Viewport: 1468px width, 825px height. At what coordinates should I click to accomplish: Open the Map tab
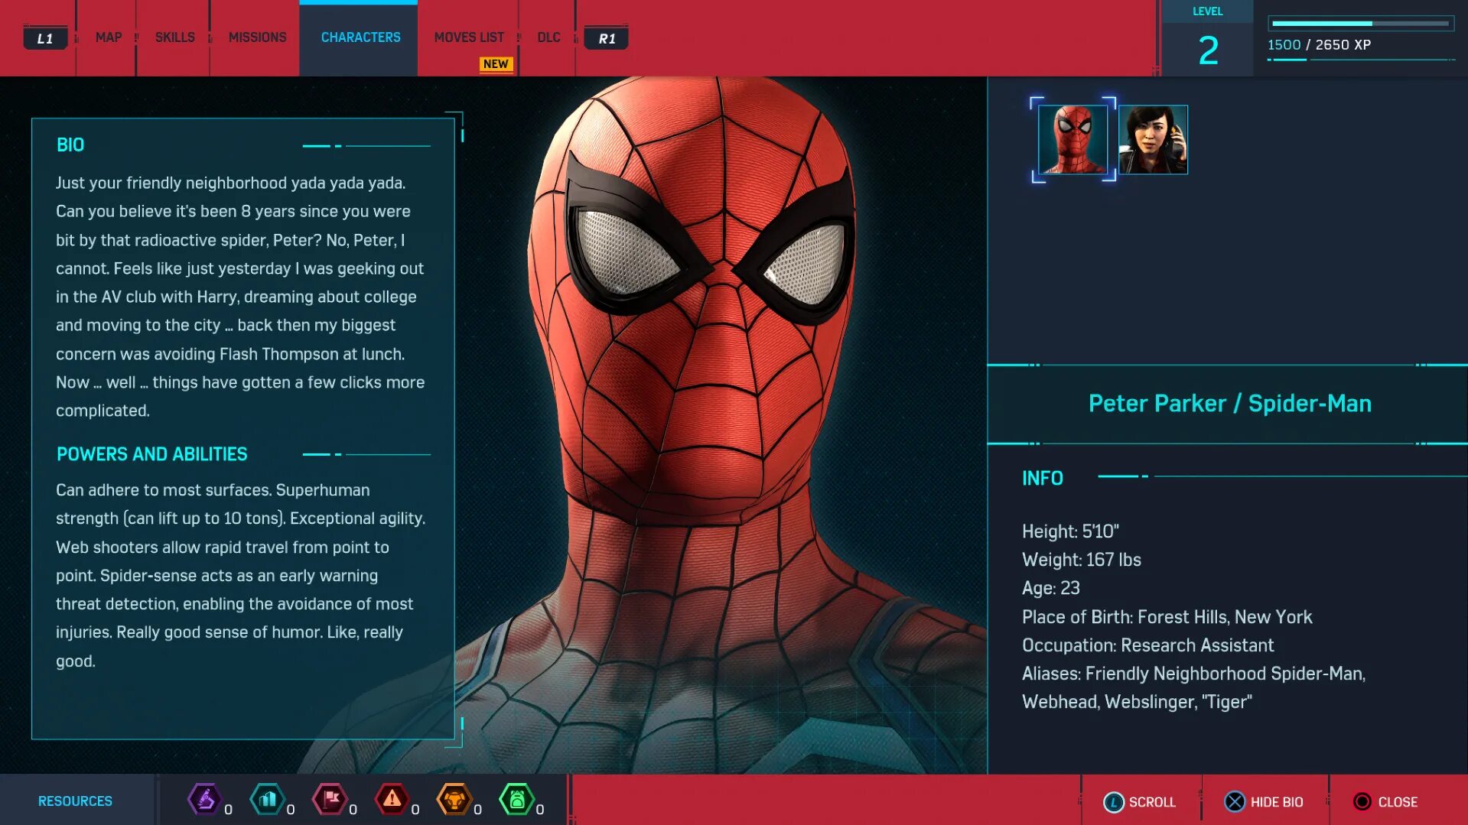(x=108, y=37)
